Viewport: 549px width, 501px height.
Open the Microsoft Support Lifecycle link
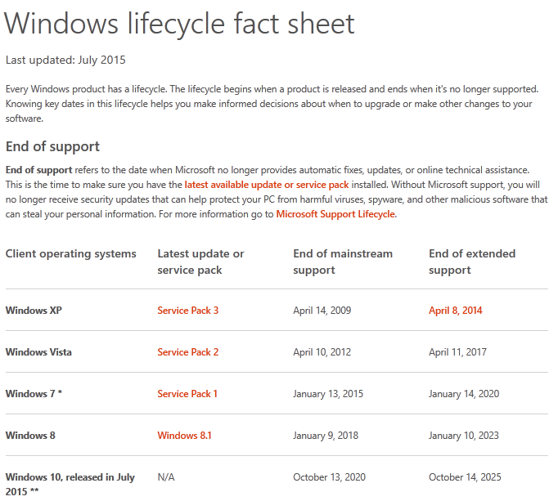(335, 214)
